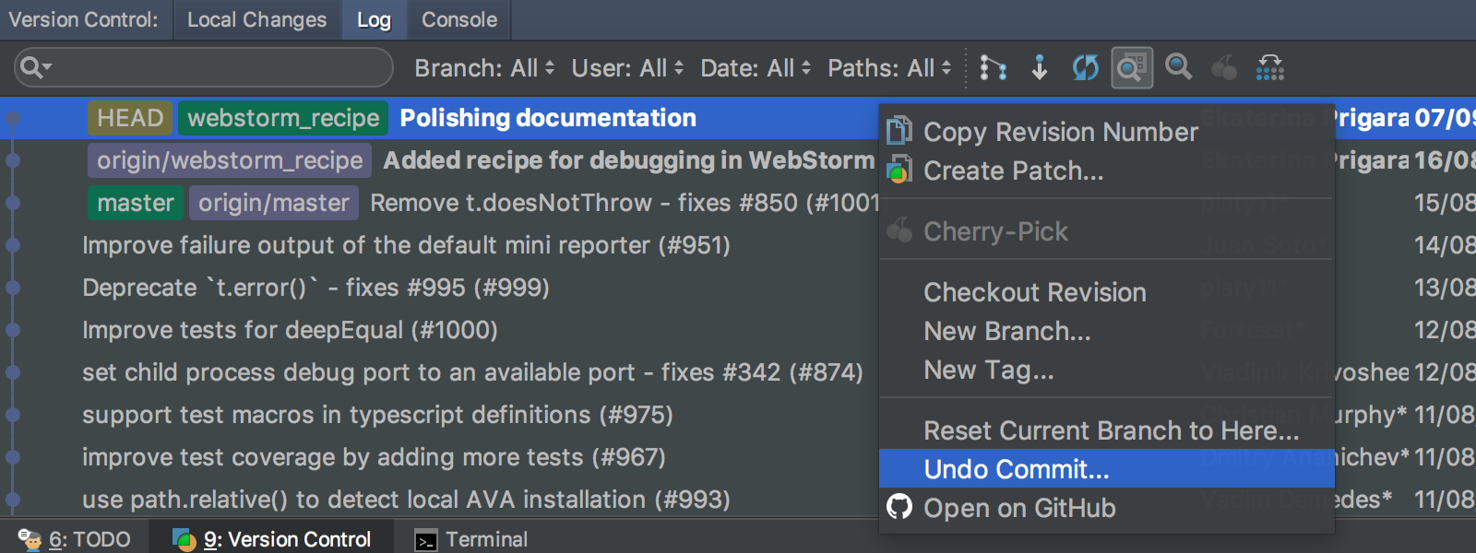Choose Copy Revision Number from context menu
Image resolution: width=1476 pixels, height=553 pixels.
point(1107,132)
